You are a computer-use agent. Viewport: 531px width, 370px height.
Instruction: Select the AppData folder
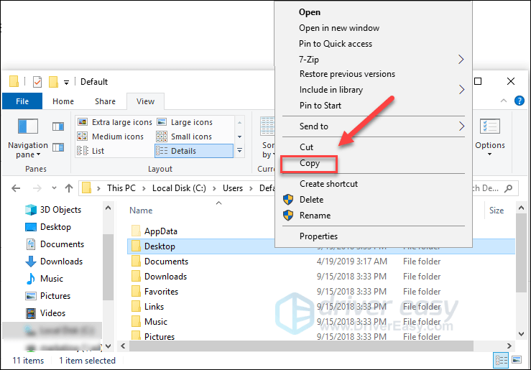pos(160,231)
